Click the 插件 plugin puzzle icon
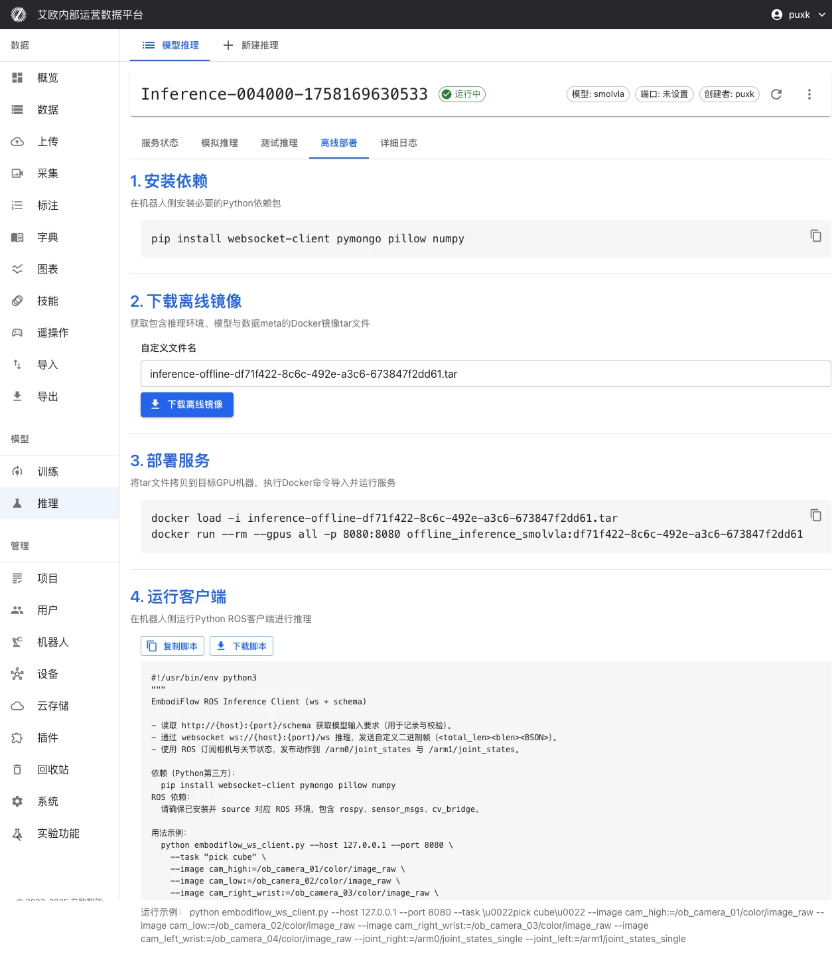The image size is (832, 956). pos(17,738)
